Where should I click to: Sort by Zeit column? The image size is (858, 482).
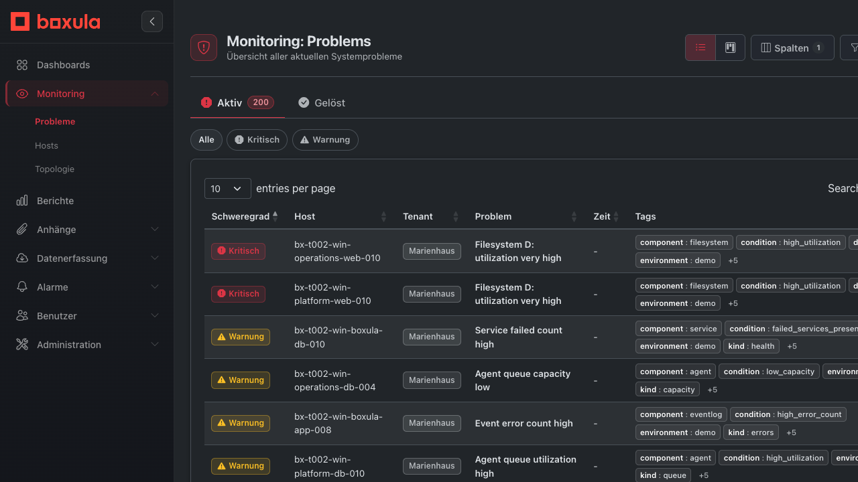click(x=607, y=216)
